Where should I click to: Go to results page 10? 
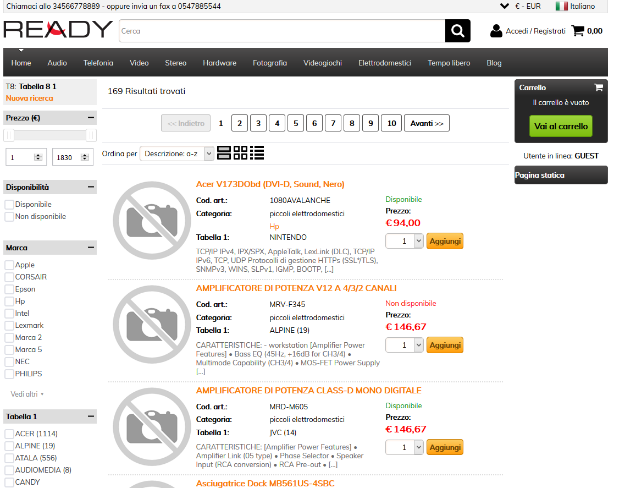point(391,123)
